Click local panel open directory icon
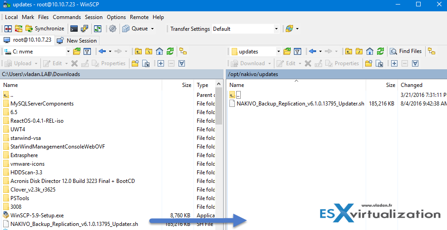 pos(77,51)
